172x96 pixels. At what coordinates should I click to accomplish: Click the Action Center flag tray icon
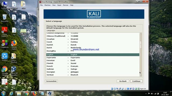(x=149, y=94)
